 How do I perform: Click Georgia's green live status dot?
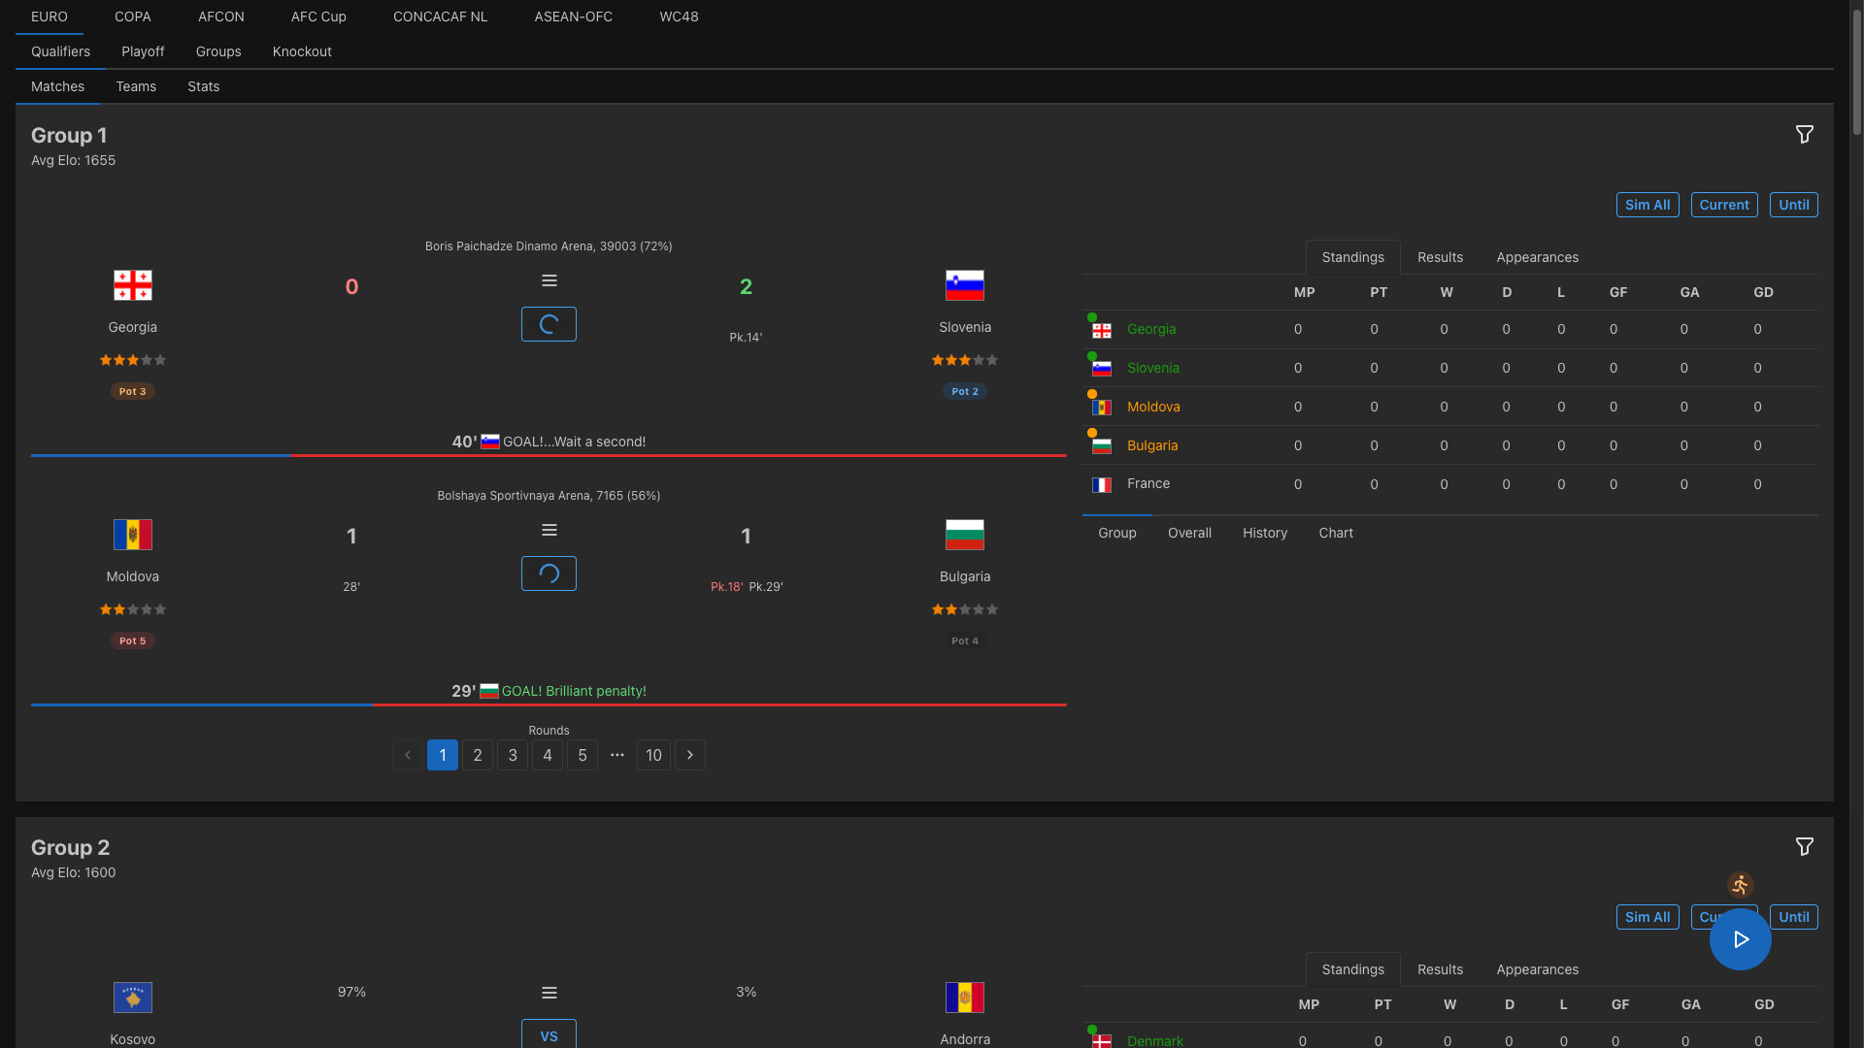click(1090, 315)
